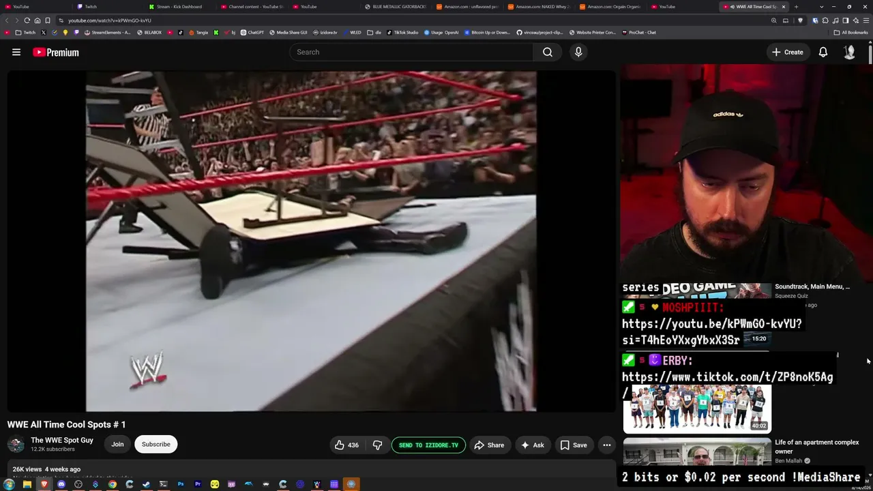Dislike the video with thumbs down
This screenshot has width=873, height=491.
click(x=377, y=445)
